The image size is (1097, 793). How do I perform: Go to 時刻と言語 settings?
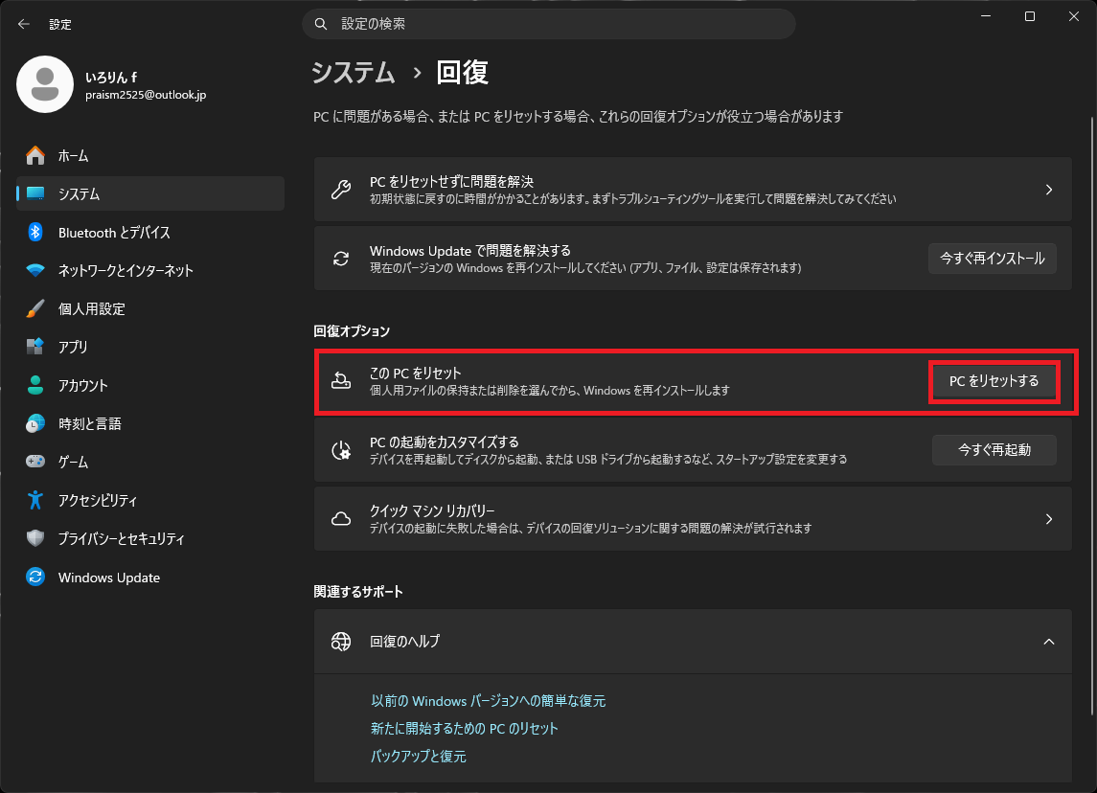point(149,423)
